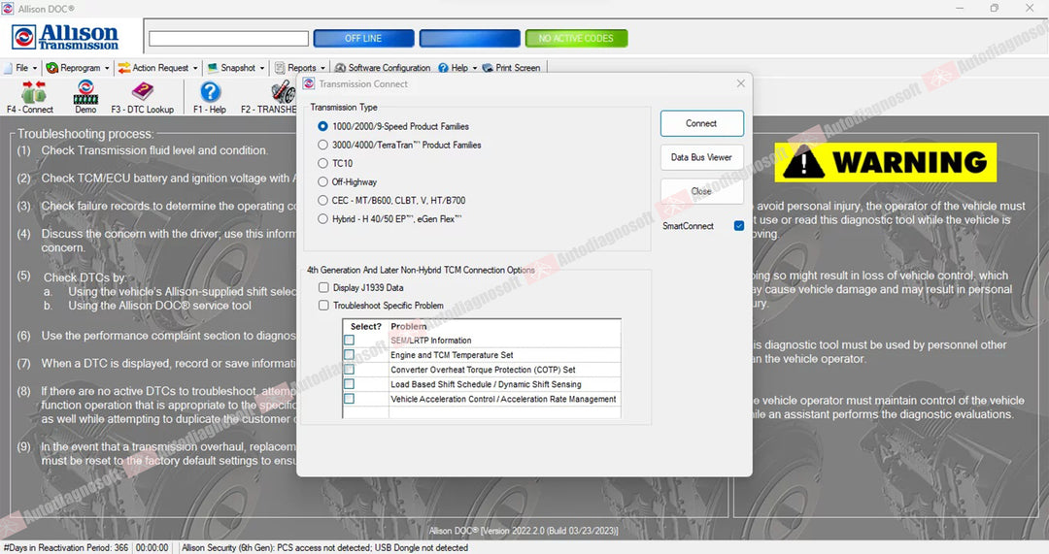Select 3000/4000/TerraTran Product Families radio
1049x554 pixels.
[x=323, y=145]
